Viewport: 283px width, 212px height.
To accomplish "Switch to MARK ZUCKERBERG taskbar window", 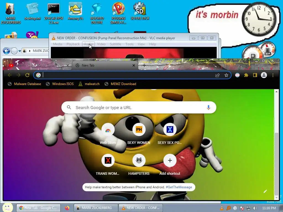I will pyautogui.click(x=96, y=208).
